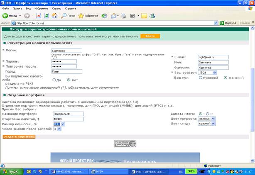Choose 'мужской' gender radio button
Screen dimensions: 255x175
201,78
